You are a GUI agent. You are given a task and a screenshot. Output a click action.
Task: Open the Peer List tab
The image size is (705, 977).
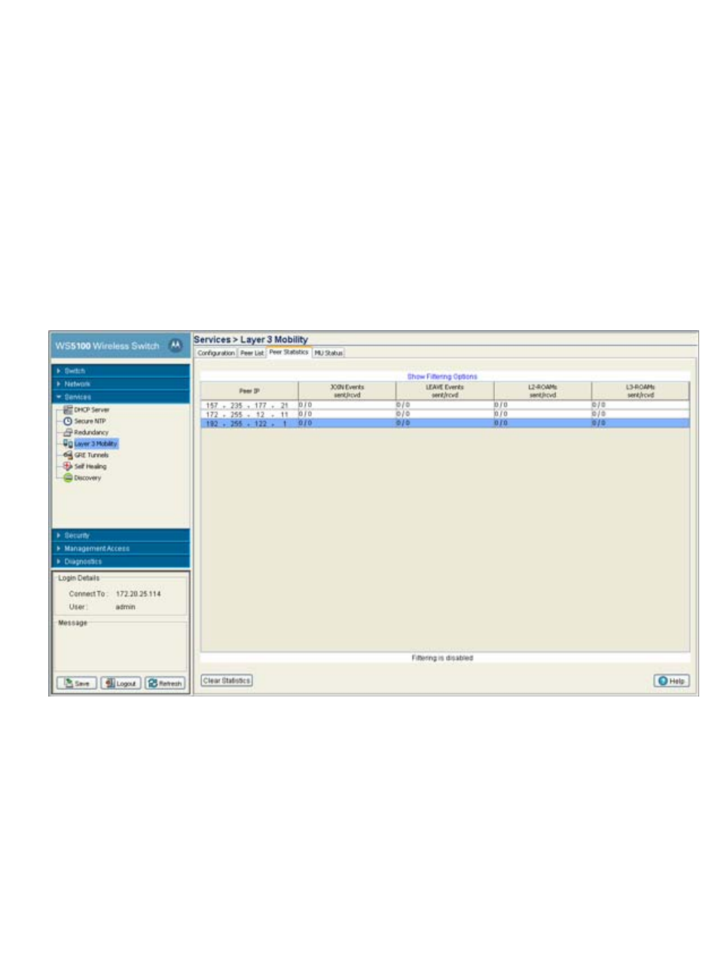(x=252, y=353)
